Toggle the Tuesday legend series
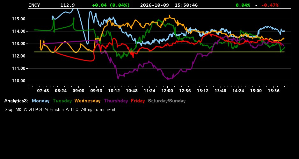Screen dimensions: 299x159 click(62, 101)
